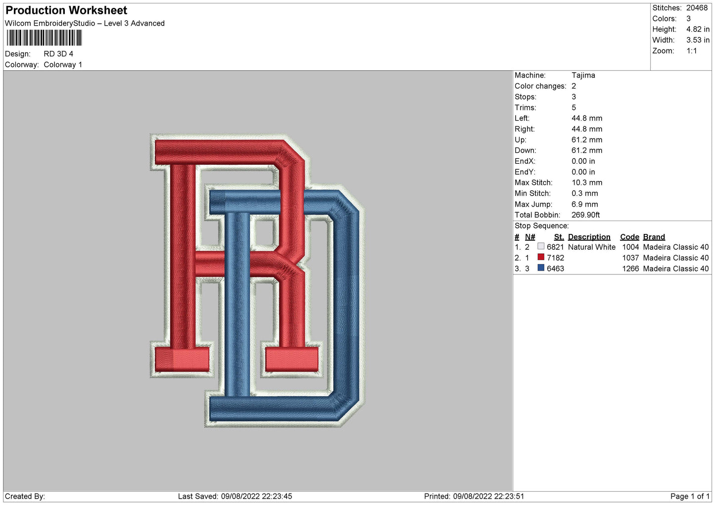Click Madeira Classic 40 in row 1

[676, 247]
